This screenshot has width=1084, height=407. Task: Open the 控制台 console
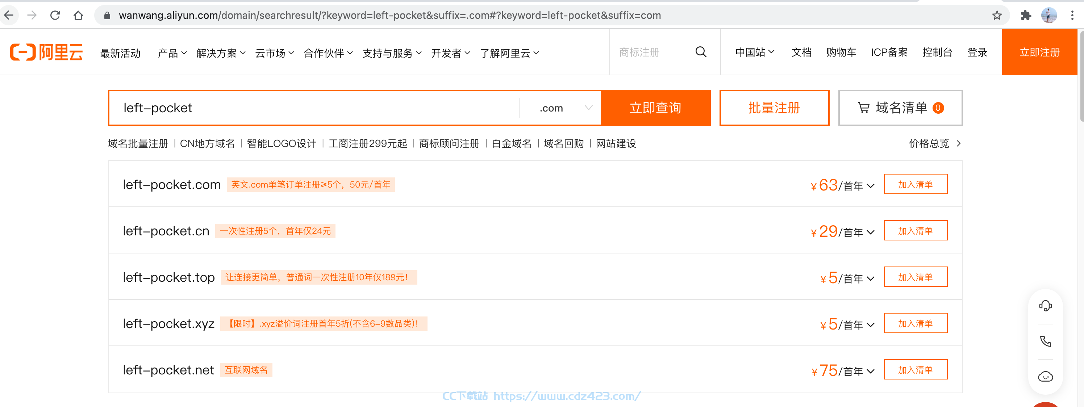click(x=937, y=52)
